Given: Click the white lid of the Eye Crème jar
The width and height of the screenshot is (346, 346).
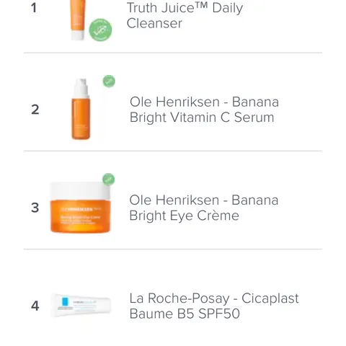Looking at the screenshot, I should (x=80, y=190).
